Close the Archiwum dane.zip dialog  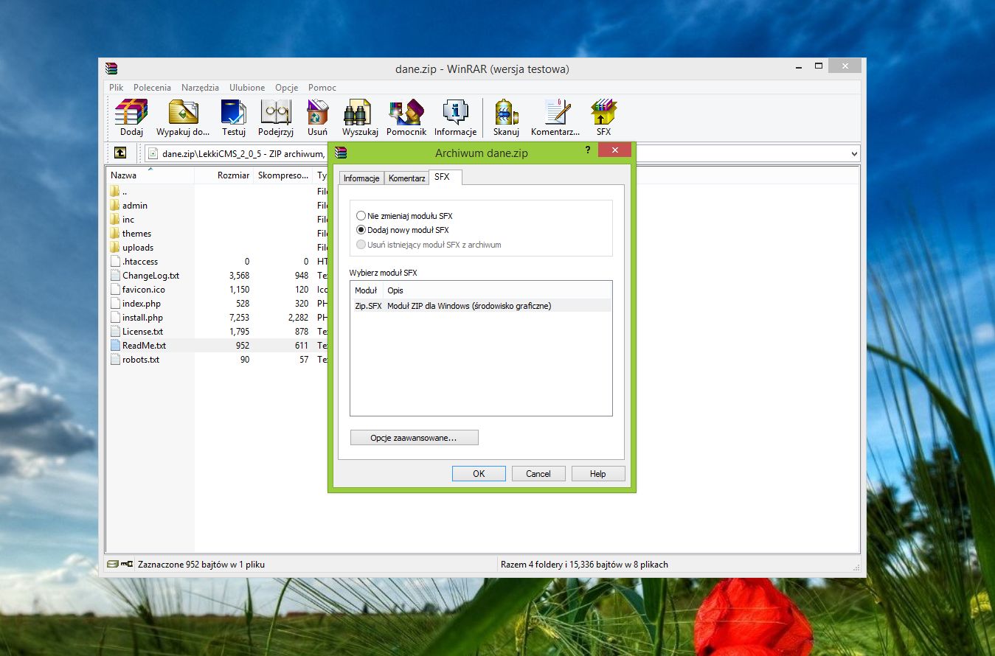[614, 150]
